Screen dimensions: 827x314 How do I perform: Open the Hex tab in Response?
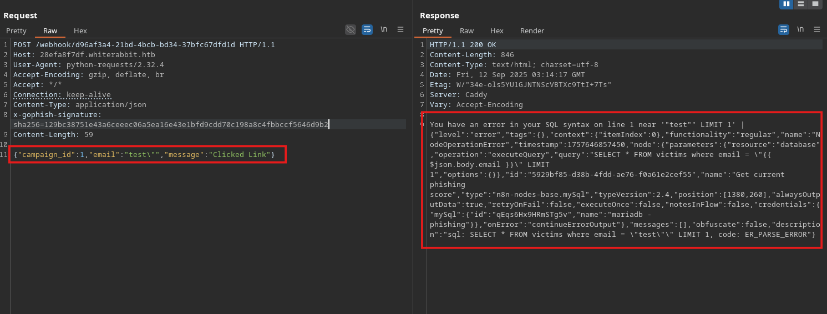click(x=497, y=31)
